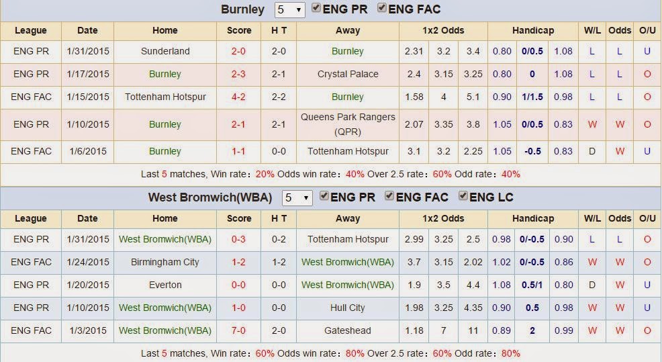Viewport: 662px width, 362px height.
Task: Click the Handicap column header in West Bromwich table
Action: pyautogui.click(x=533, y=218)
